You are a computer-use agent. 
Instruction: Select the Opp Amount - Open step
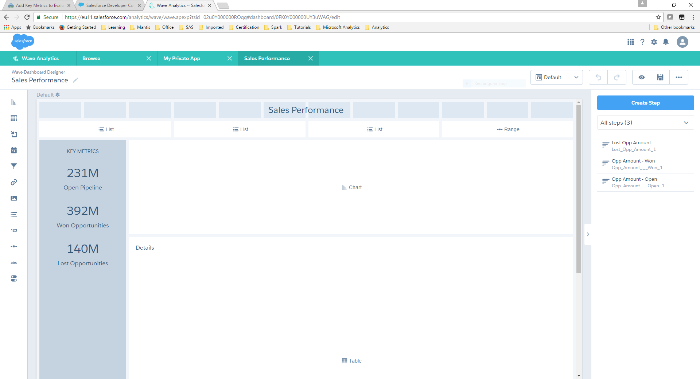coord(645,182)
